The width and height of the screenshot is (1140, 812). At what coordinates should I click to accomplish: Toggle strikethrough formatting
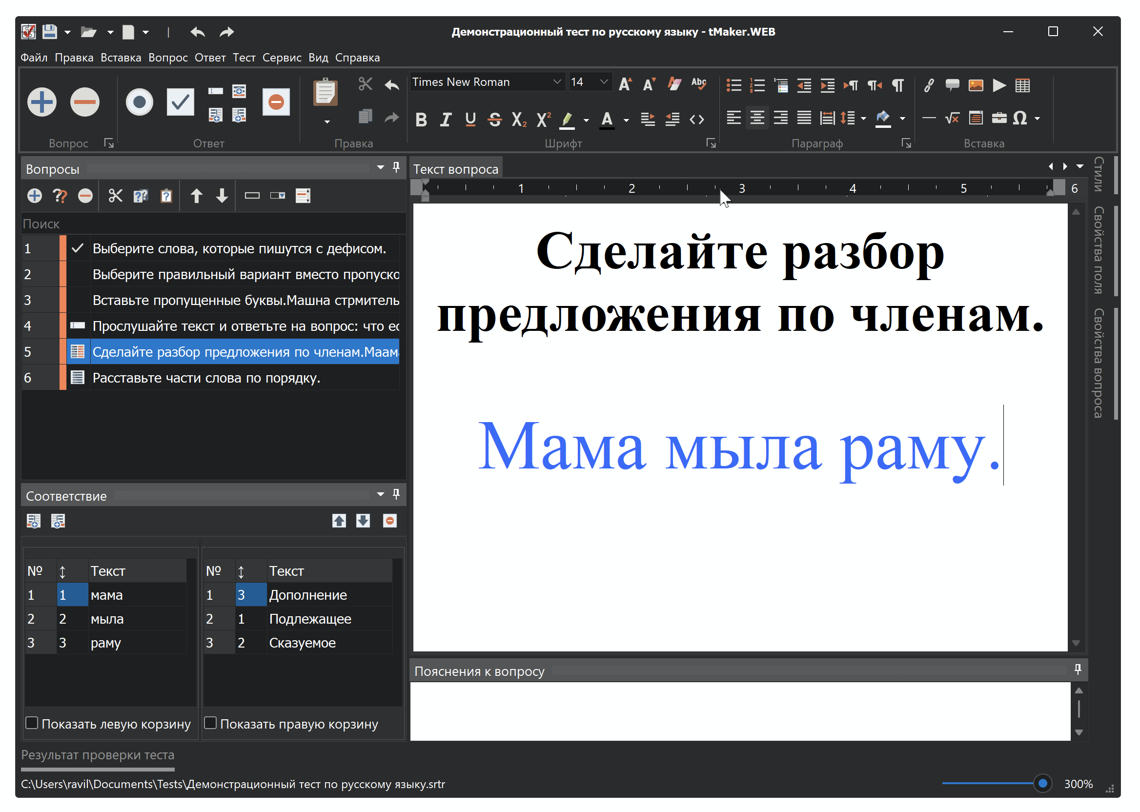494,120
